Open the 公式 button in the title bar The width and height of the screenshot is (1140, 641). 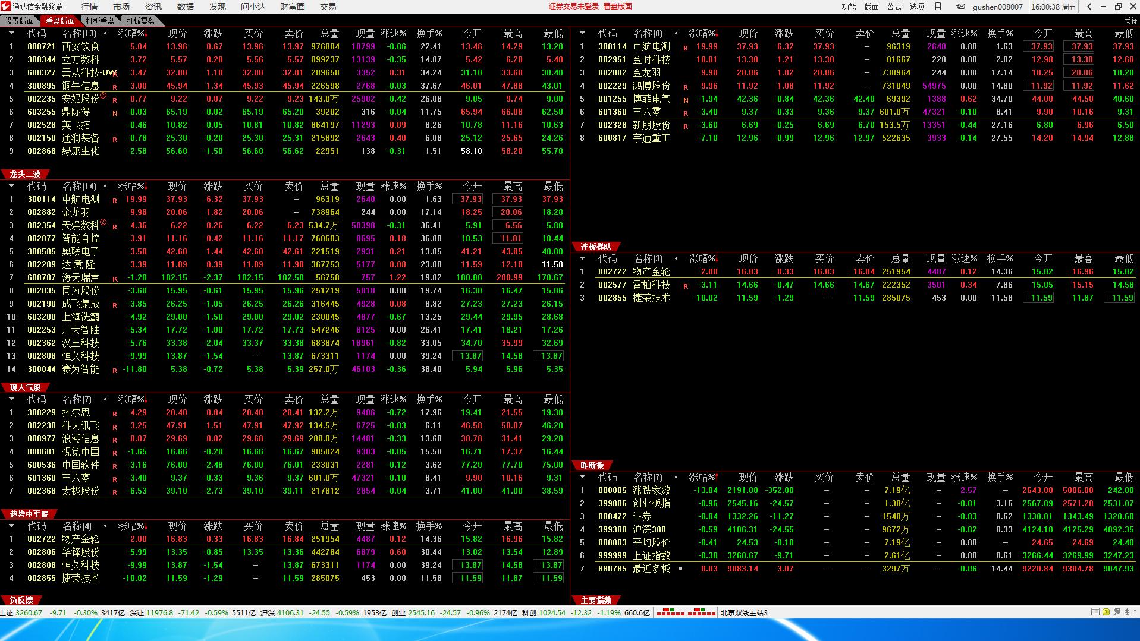(894, 7)
